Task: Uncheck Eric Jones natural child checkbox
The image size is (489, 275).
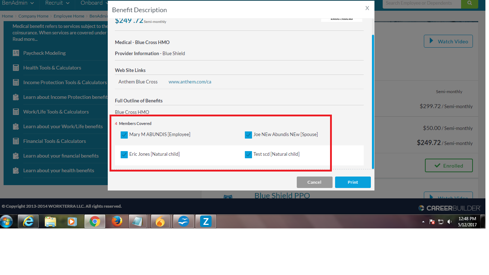Action: (124, 155)
